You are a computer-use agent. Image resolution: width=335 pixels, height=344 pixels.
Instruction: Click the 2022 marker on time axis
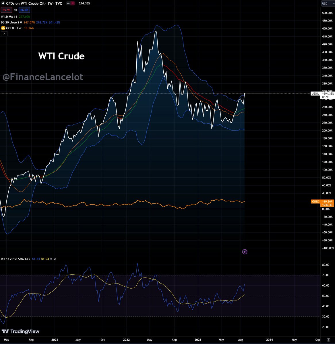pyautogui.click(x=126, y=340)
